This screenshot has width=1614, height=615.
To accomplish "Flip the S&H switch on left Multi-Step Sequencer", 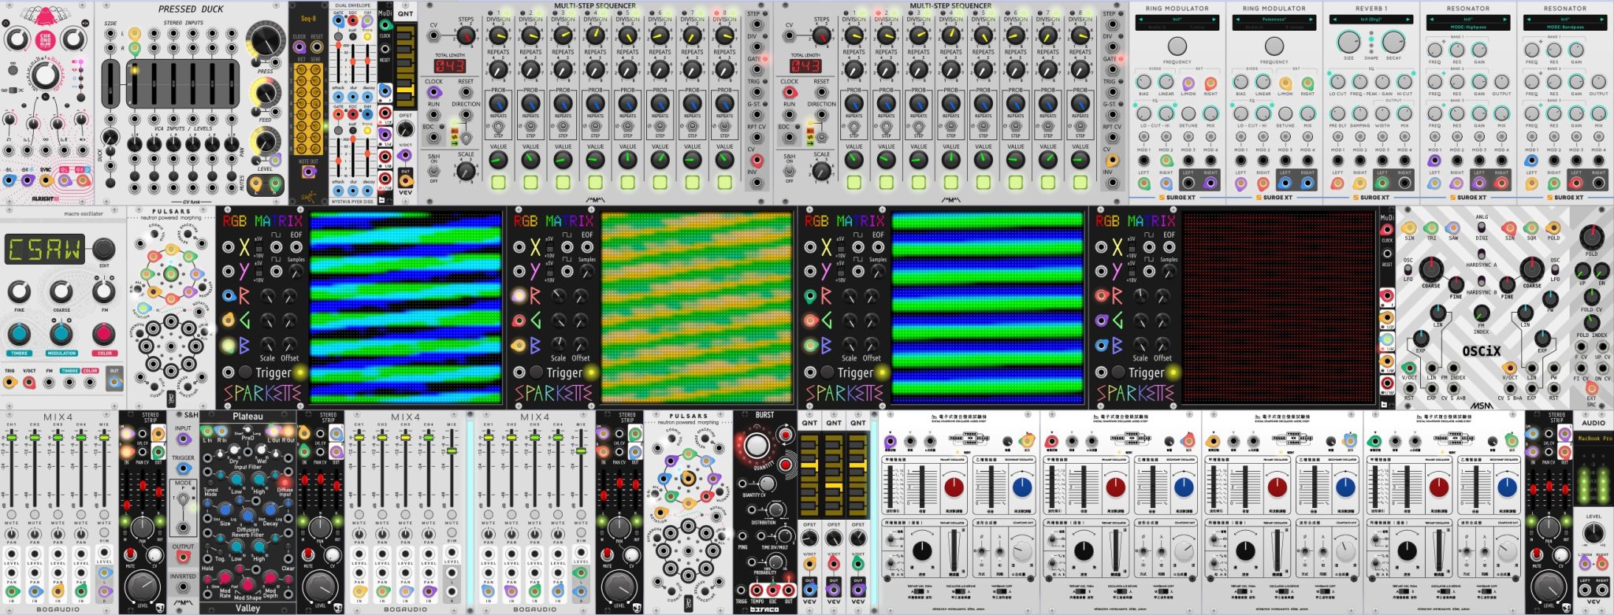I will click(x=434, y=169).
